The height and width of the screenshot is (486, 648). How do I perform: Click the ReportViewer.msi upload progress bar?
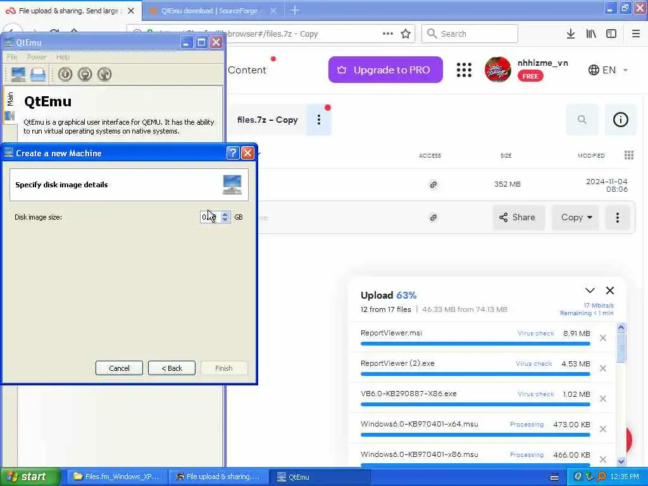click(x=475, y=344)
